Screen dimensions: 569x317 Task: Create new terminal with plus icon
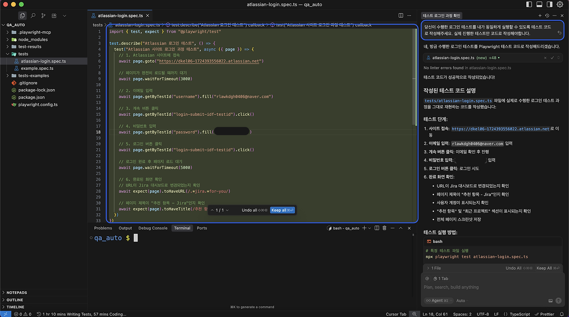click(x=364, y=228)
